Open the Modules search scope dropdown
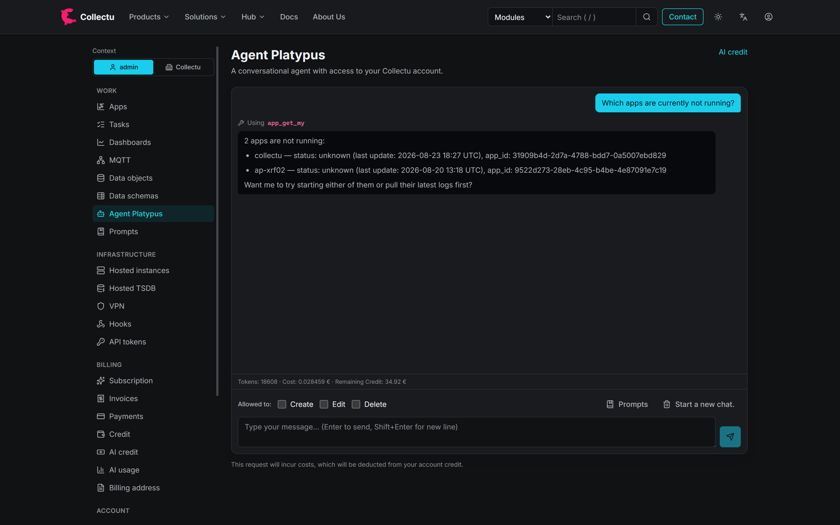Screen dimensions: 840x525 520,17
